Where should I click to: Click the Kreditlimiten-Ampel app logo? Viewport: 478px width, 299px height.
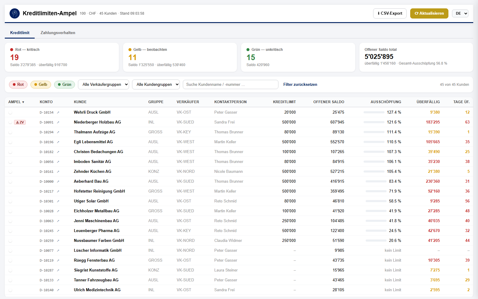[15, 13]
